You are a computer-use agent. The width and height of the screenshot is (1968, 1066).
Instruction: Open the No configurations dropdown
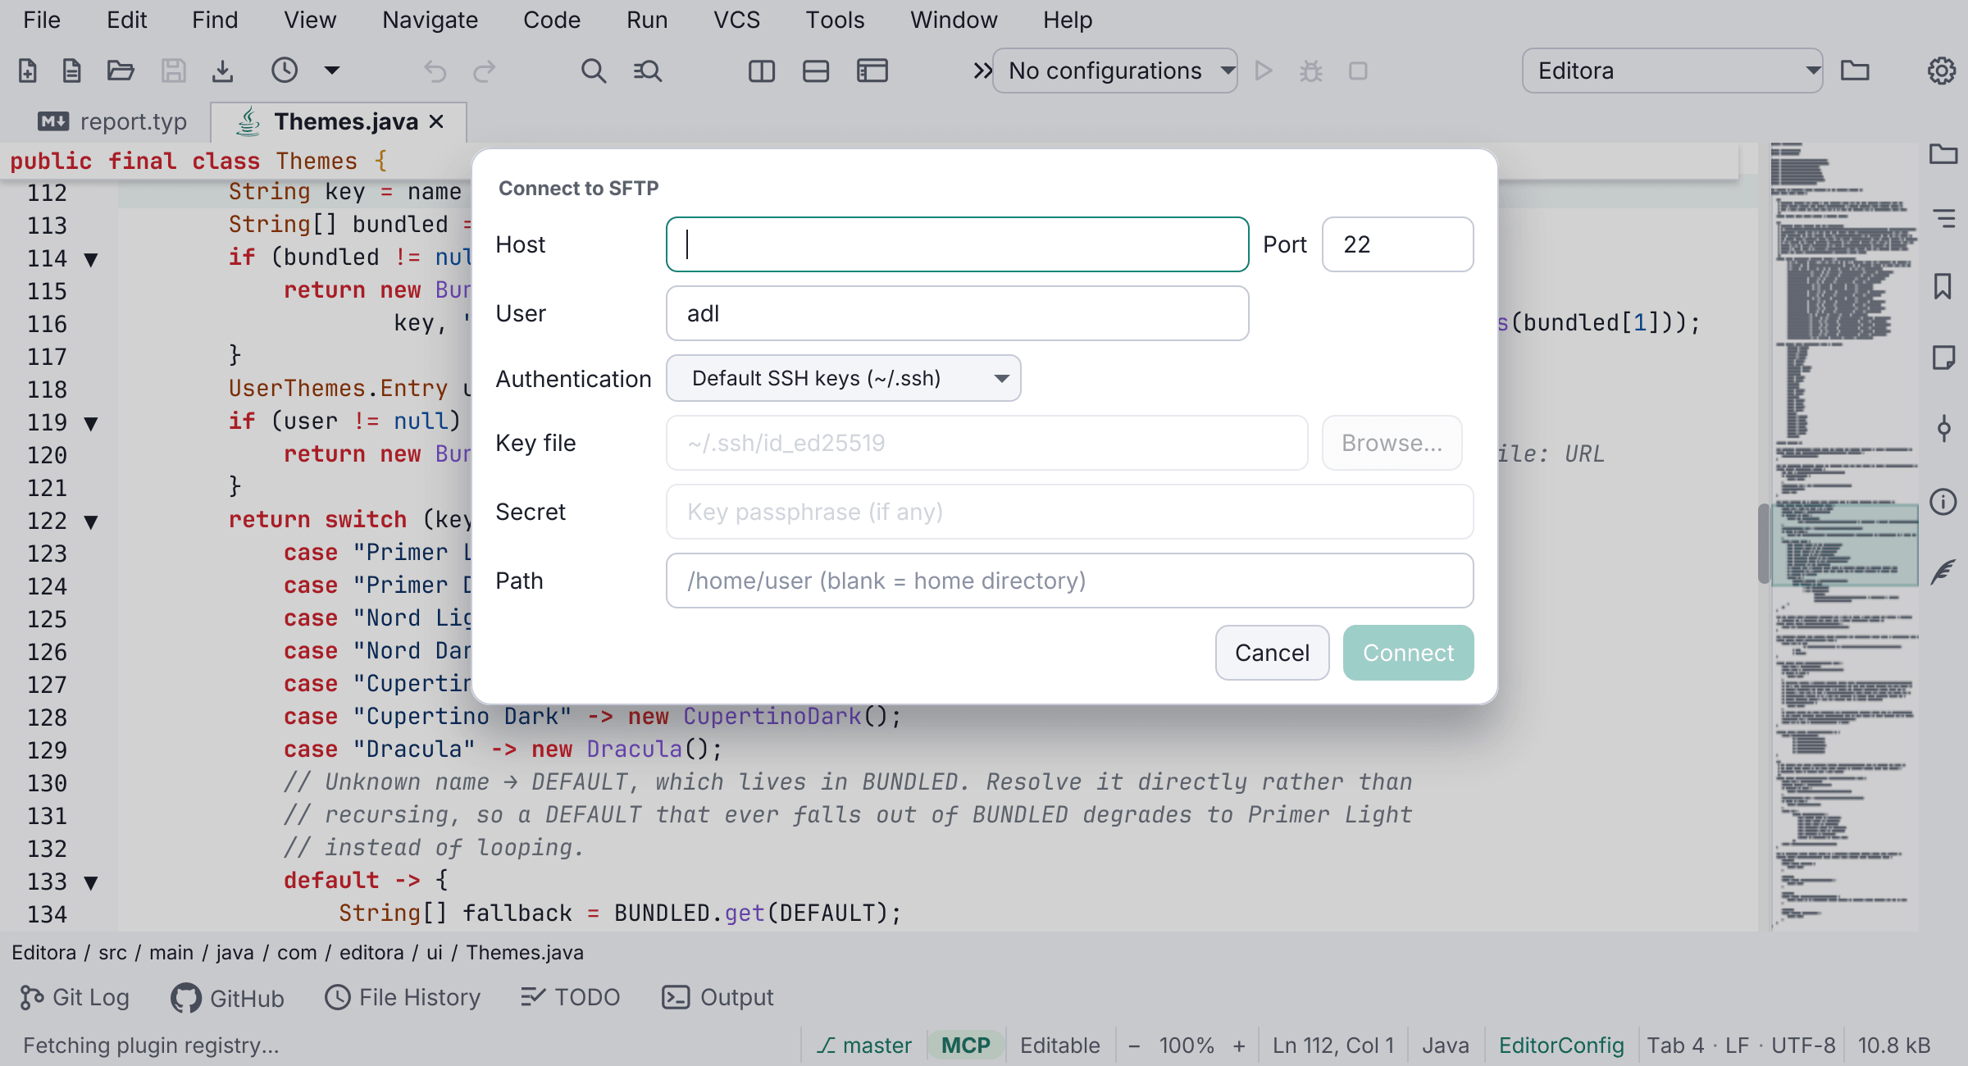(1114, 71)
